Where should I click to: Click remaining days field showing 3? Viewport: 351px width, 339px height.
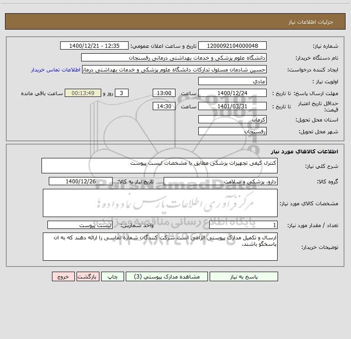tap(122, 93)
